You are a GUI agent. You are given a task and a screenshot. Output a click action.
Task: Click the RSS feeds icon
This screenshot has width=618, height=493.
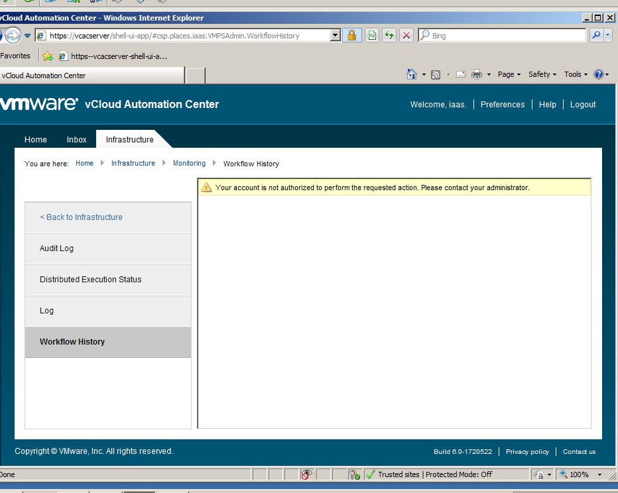[436, 74]
